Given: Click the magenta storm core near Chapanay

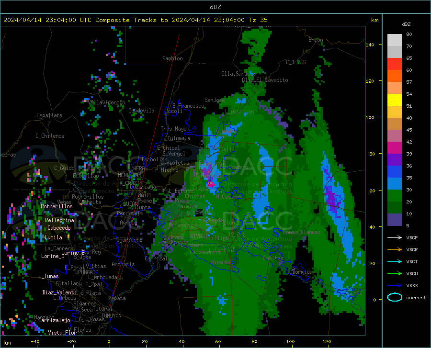Looking at the screenshot, I should (x=211, y=184).
